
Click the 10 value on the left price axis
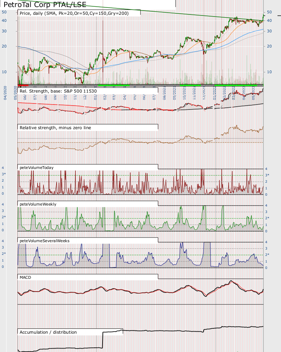pos(4,72)
